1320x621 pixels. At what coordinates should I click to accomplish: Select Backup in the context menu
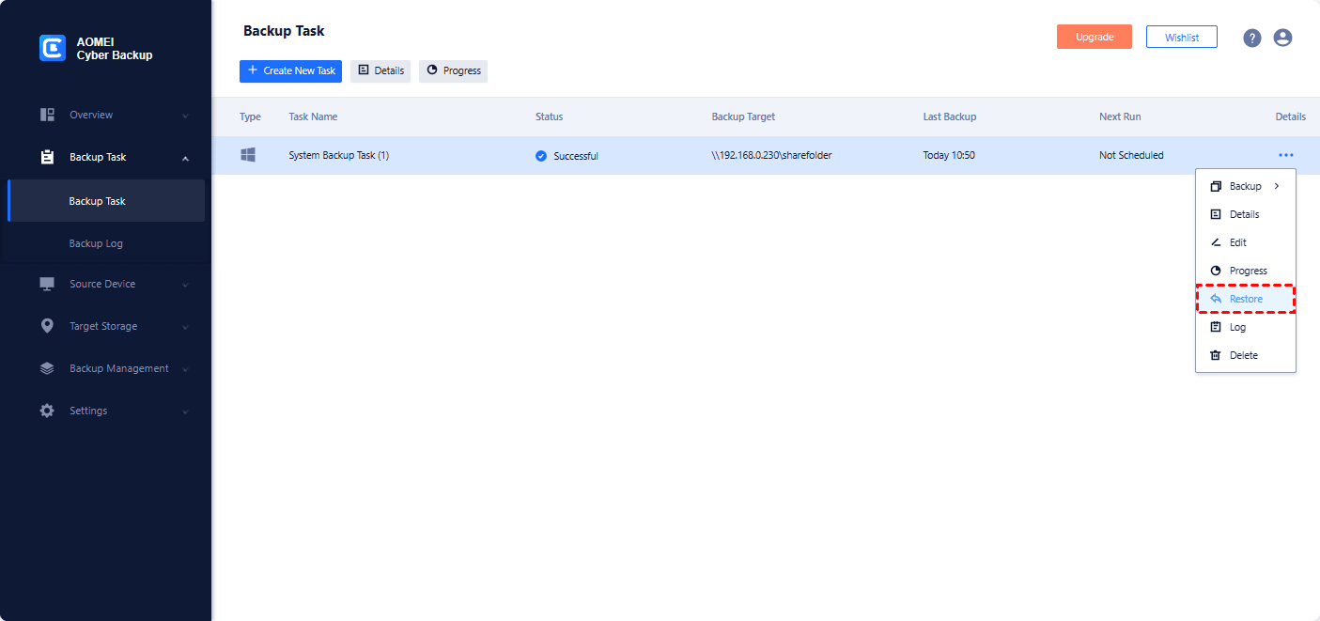tap(1246, 186)
